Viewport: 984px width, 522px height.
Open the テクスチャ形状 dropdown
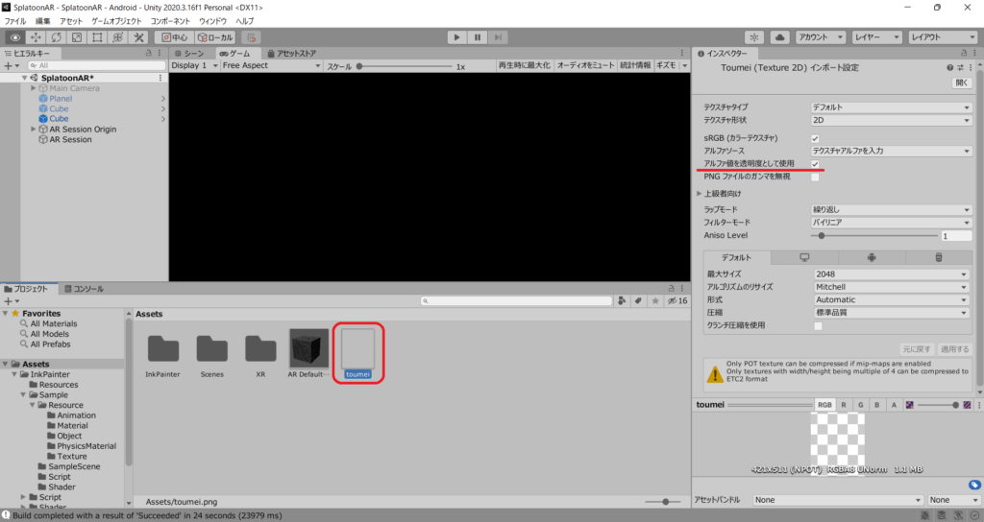tap(891, 120)
